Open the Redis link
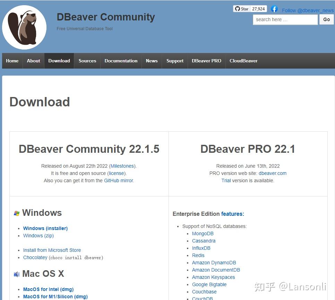Screen dimensions: 335x300 [198, 255]
